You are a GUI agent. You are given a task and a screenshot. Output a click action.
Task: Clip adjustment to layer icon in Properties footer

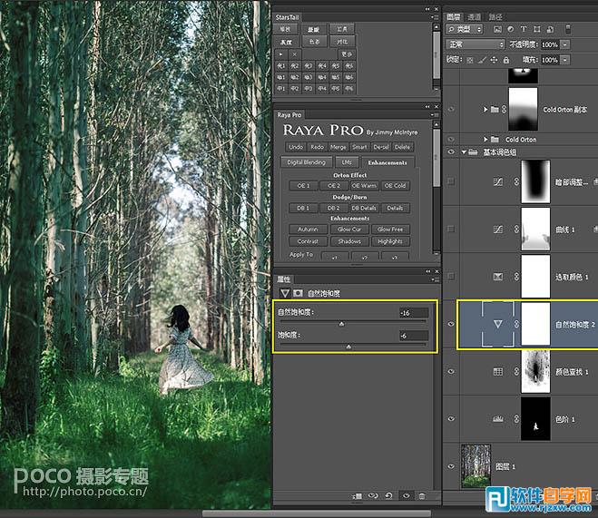[x=358, y=496]
